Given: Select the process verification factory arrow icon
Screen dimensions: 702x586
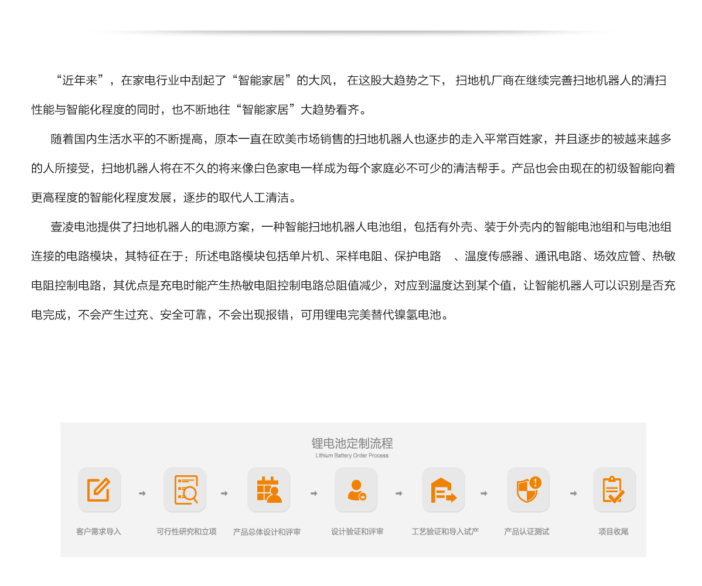Looking at the screenshot, I should tap(443, 490).
